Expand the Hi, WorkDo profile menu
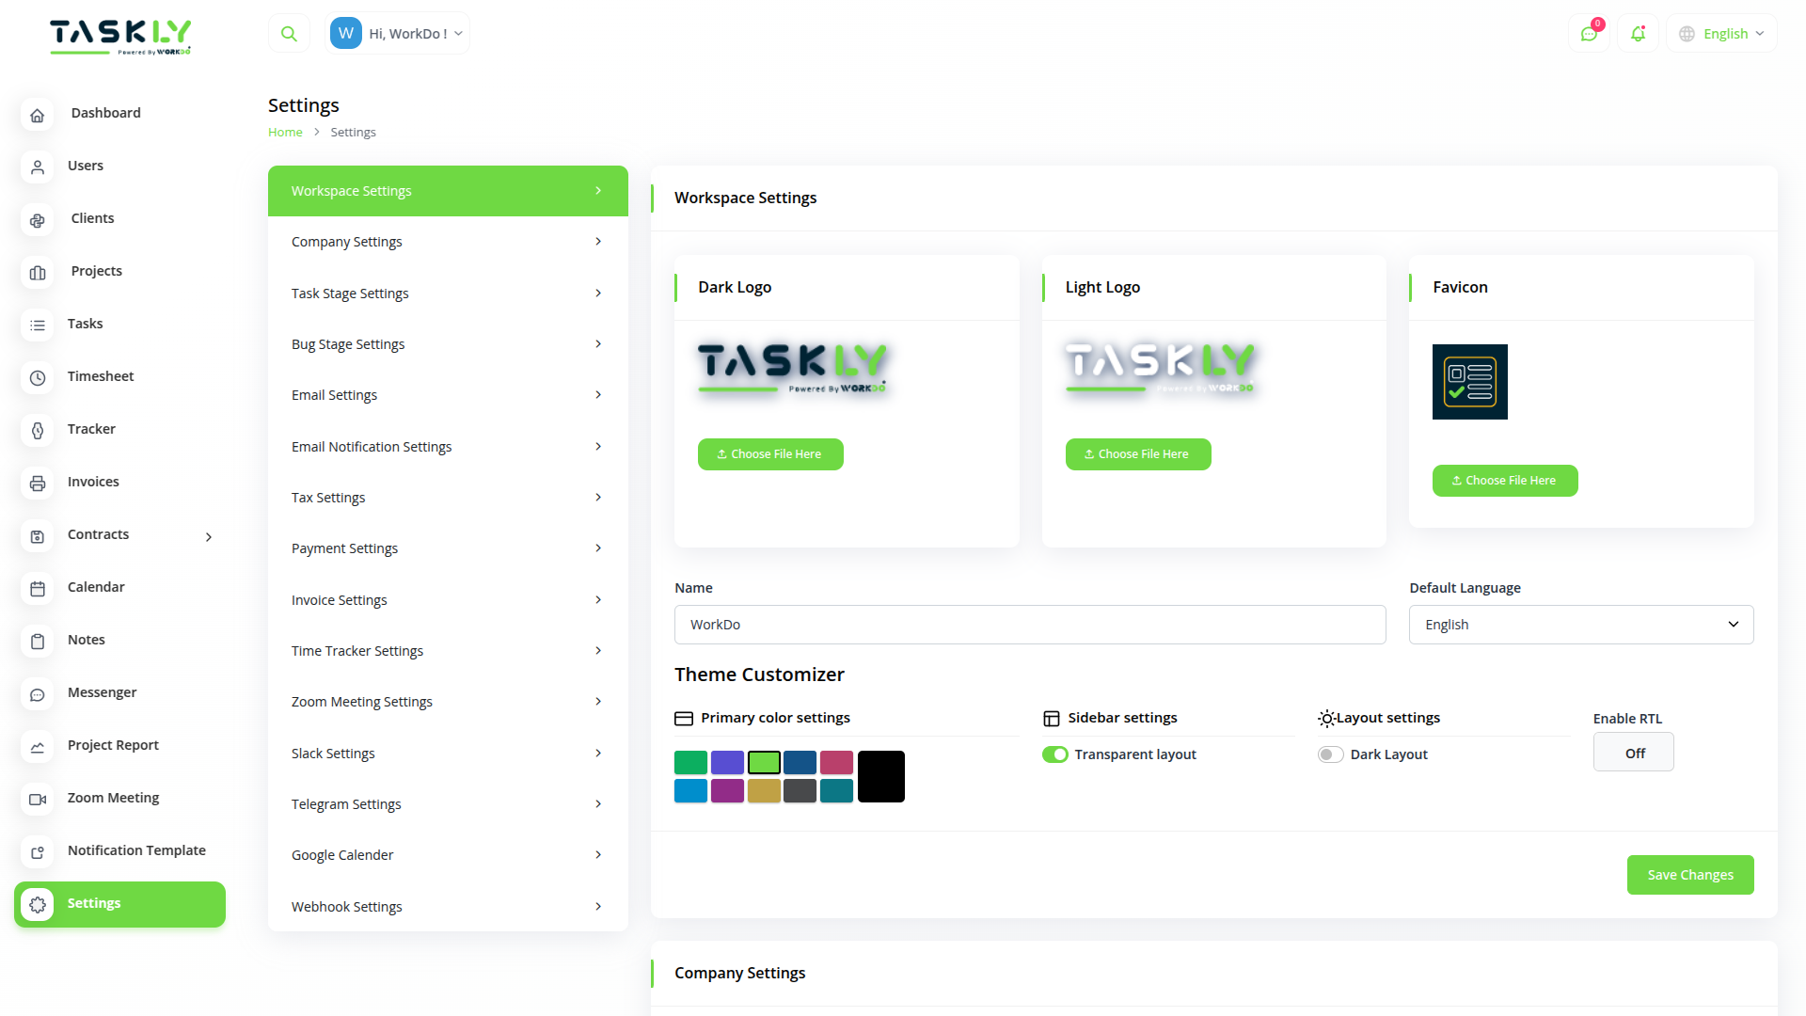The height and width of the screenshot is (1016, 1806). coord(397,32)
